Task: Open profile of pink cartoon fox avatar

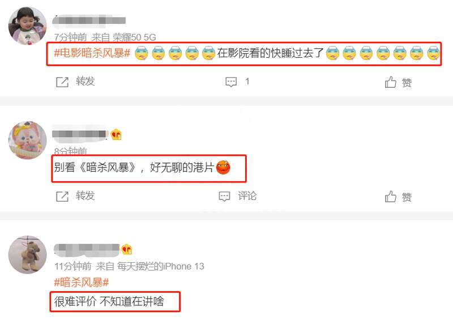Action: point(27,140)
